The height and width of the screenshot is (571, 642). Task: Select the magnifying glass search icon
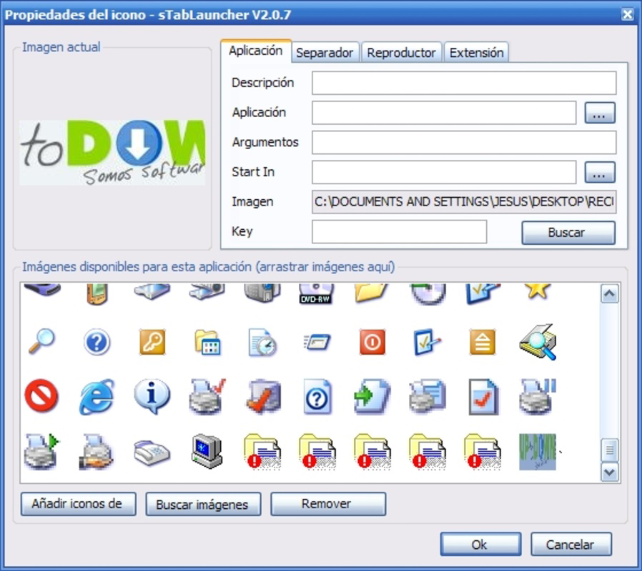pos(41,343)
